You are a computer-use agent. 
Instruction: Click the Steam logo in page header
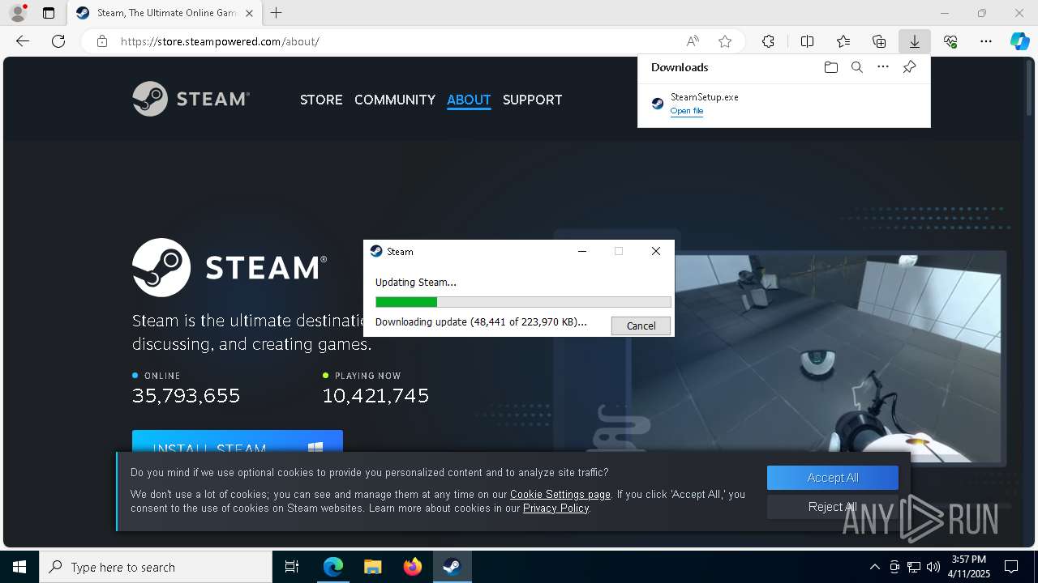[191, 99]
